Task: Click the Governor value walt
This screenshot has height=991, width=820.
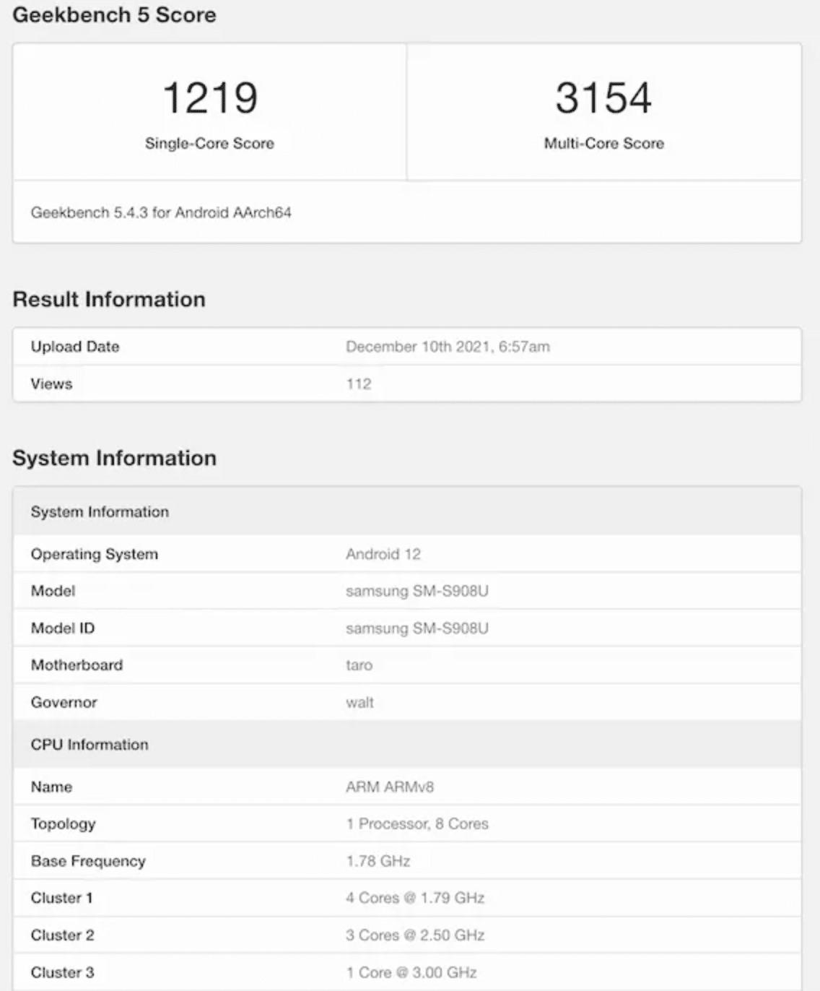Action: pos(359,702)
